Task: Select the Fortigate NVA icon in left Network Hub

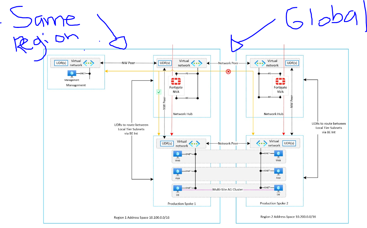Action: [x=176, y=82]
